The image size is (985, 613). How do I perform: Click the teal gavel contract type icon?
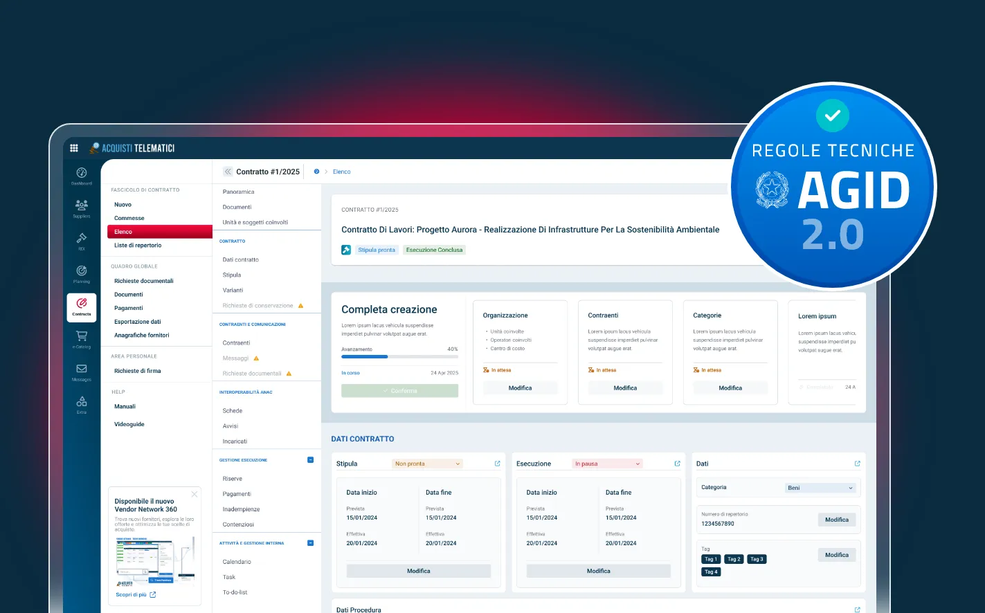[346, 250]
